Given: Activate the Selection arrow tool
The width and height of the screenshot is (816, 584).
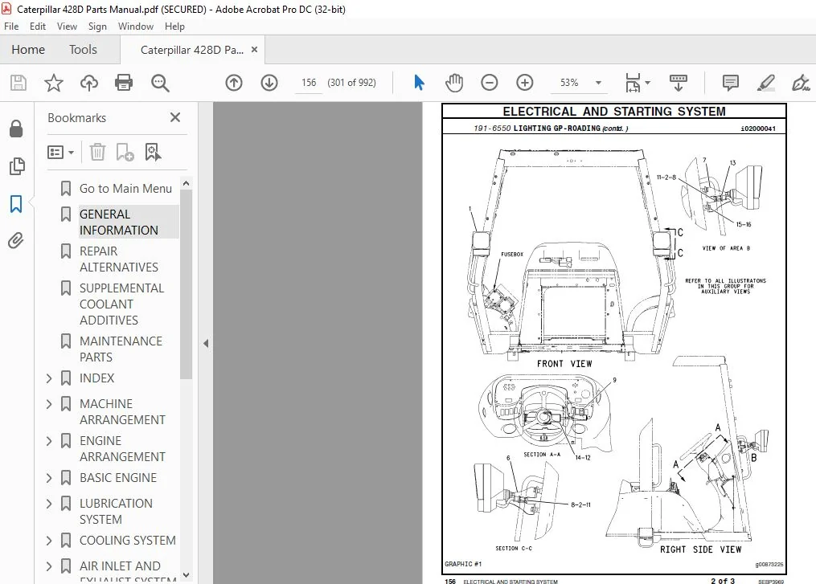Looking at the screenshot, I should click(419, 83).
